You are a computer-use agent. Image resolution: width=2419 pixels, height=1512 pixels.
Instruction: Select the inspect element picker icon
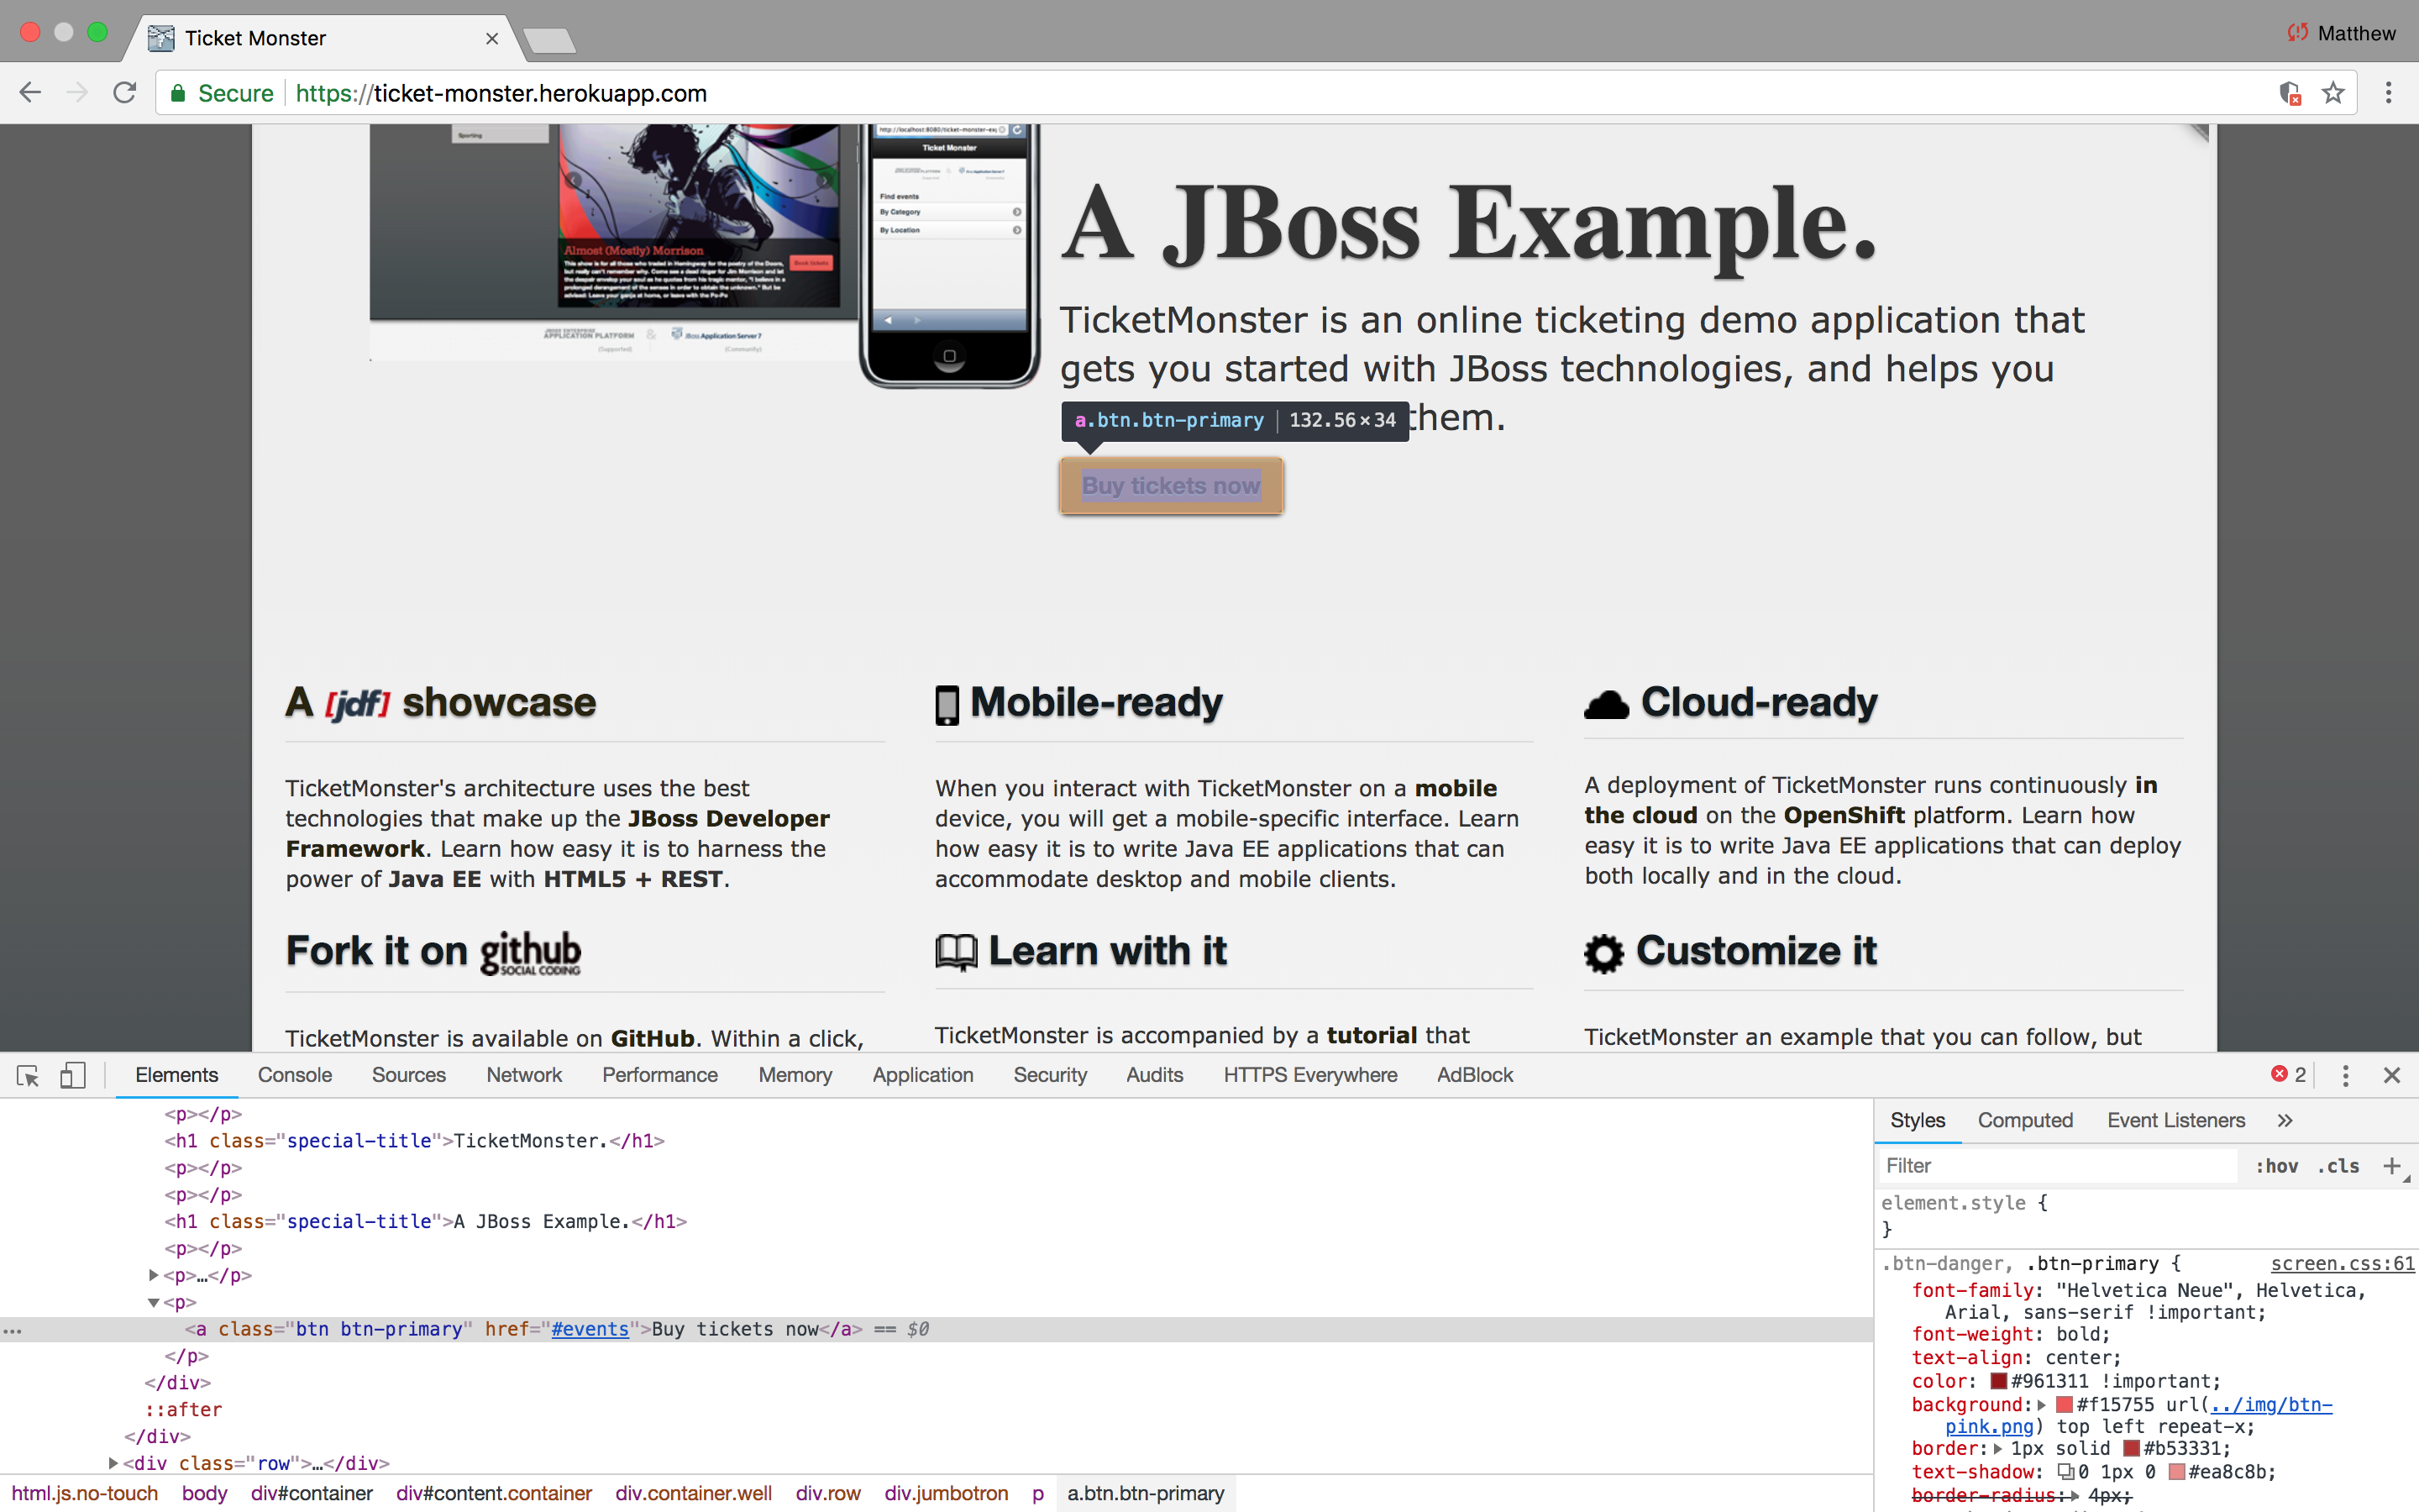pyautogui.click(x=28, y=1075)
